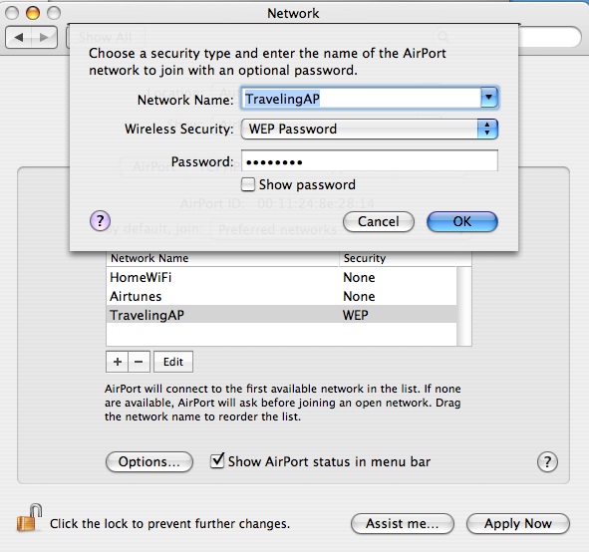Uncheck Show AirPort status in menu bar
Viewport: 589px width, 552px height.
tap(217, 461)
